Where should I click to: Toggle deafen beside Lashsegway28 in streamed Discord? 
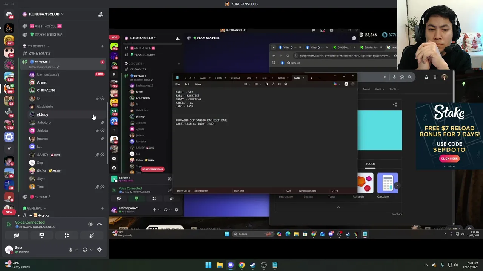(x=165, y=210)
